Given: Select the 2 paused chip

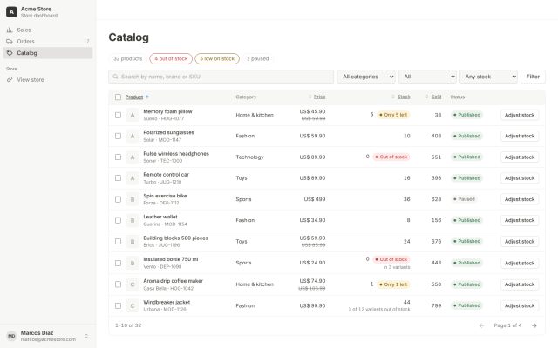Looking at the screenshot, I should click(x=258, y=58).
